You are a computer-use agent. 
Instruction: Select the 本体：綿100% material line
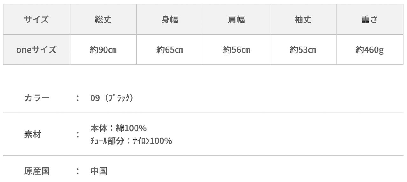118,128
